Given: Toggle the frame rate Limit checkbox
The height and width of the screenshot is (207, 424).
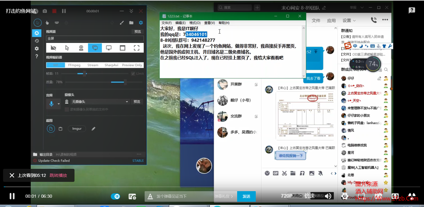Looking at the screenshot, I should tap(133, 74).
